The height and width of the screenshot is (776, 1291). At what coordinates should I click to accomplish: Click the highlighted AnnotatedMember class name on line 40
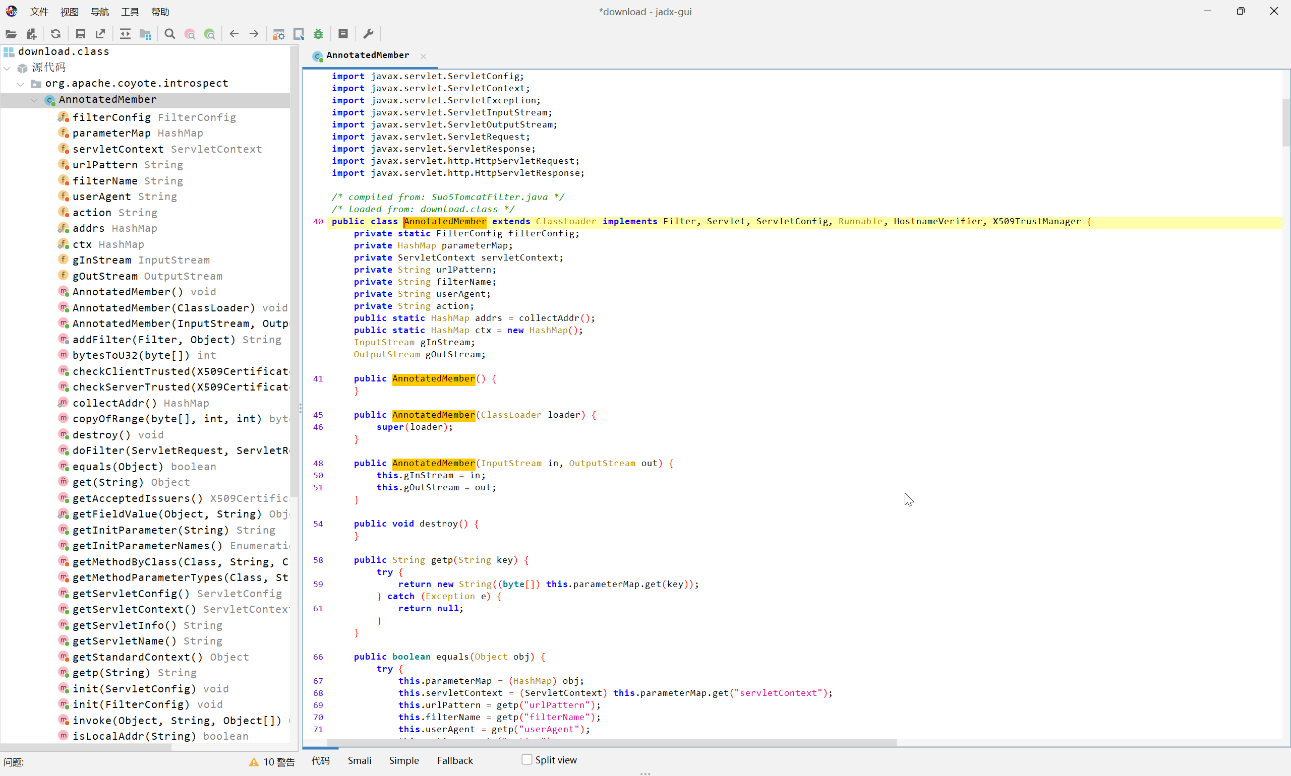coord(445,221)
